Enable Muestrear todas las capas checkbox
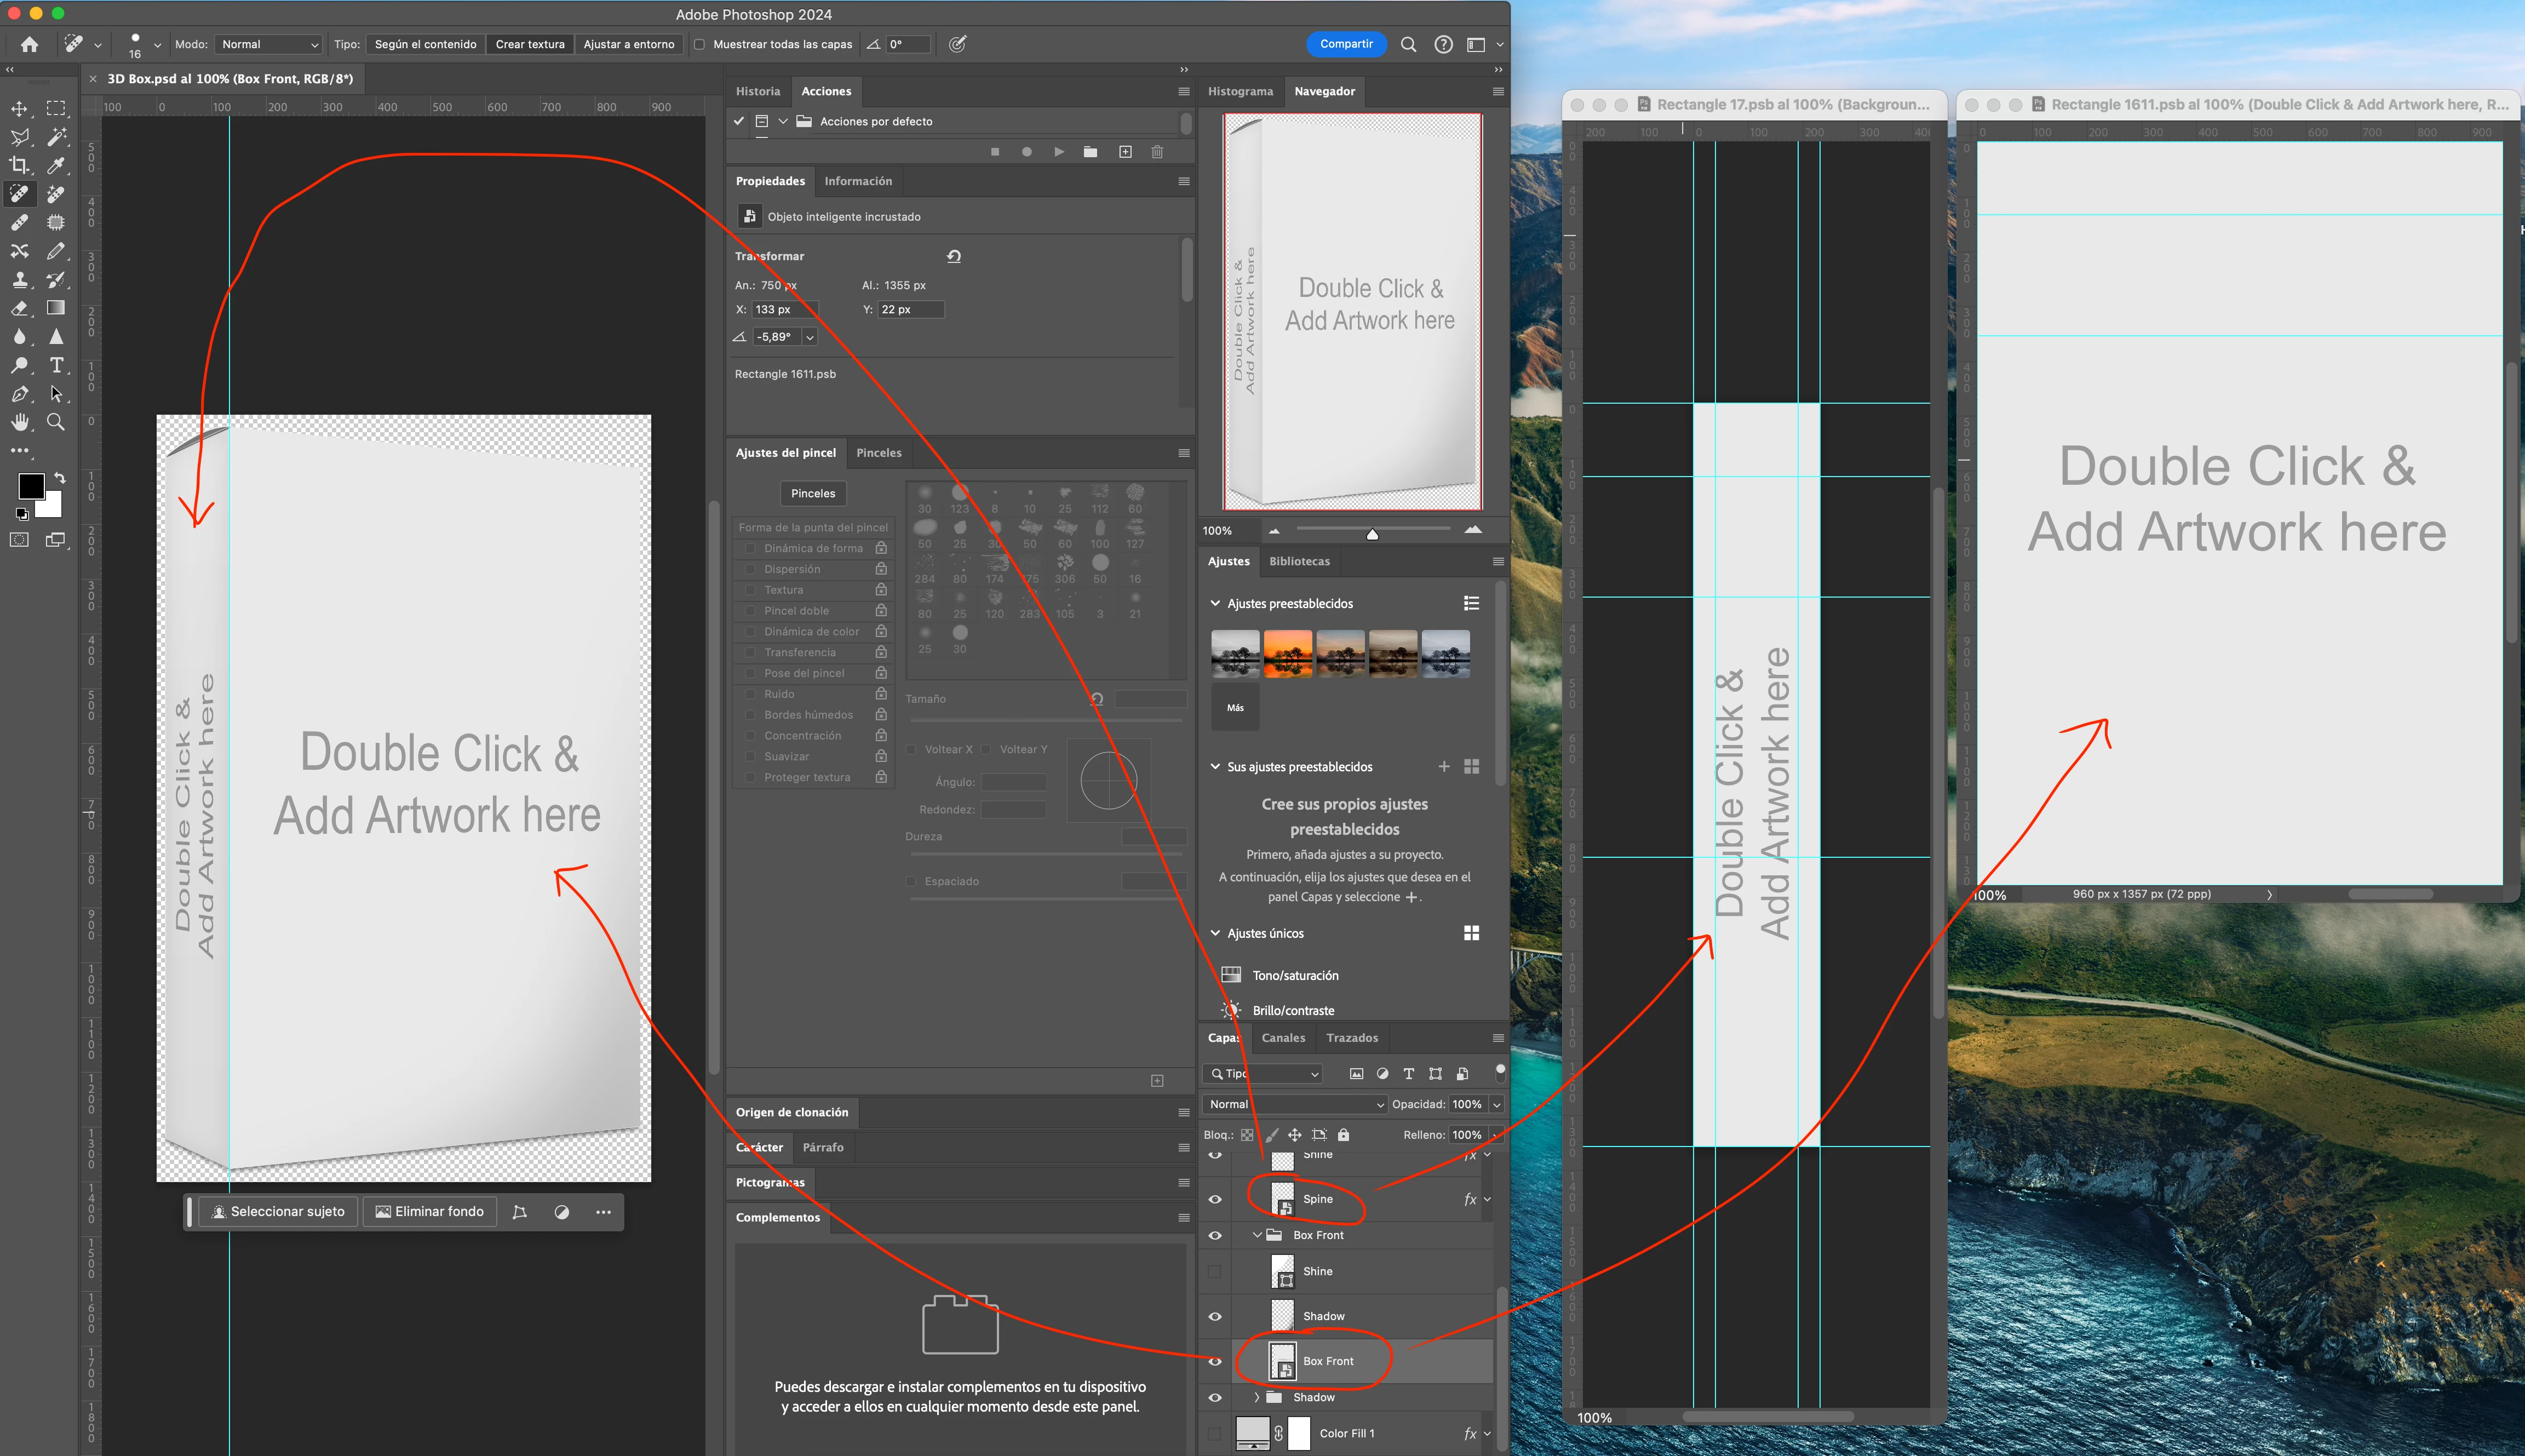Screen dimensions: 2525x1456 tap(700, 44)
